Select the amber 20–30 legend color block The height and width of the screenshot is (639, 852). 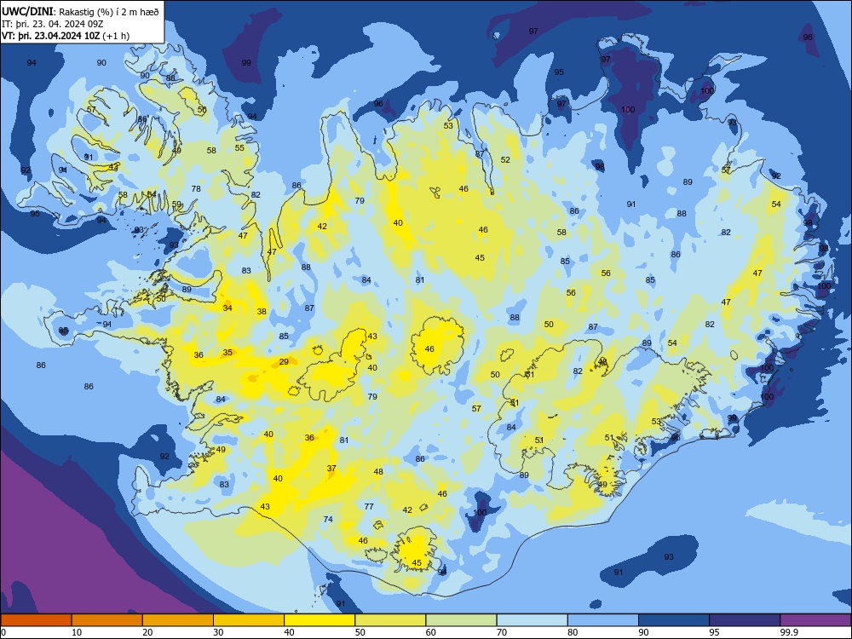pos(178,620)
